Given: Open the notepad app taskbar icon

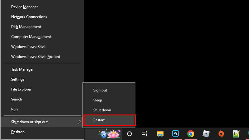Looking at the screenshot, I should point(236,134).
